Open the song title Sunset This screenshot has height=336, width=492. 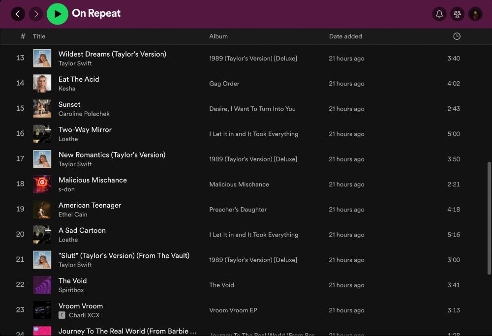pos(69,104)
